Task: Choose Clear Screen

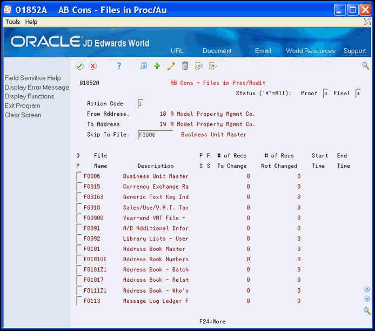Action: pos(23,115)
